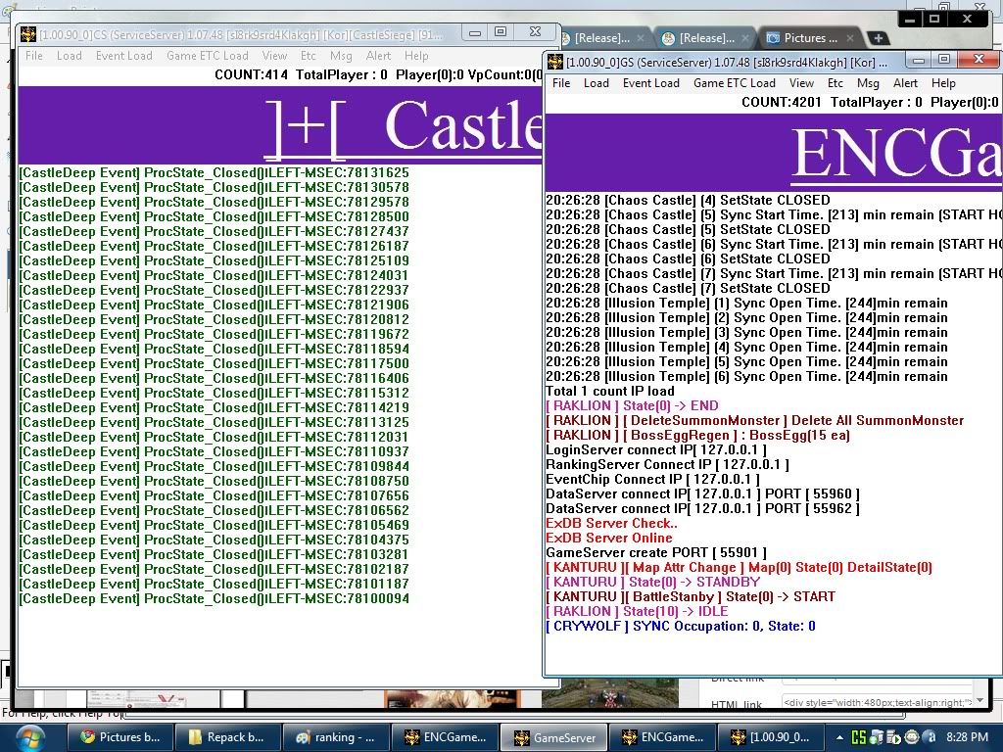This screenshot has width=1003, height=752.
Task: Click the Chrome 'Pictures b...' taskbar button
Action: pos(119,737)
